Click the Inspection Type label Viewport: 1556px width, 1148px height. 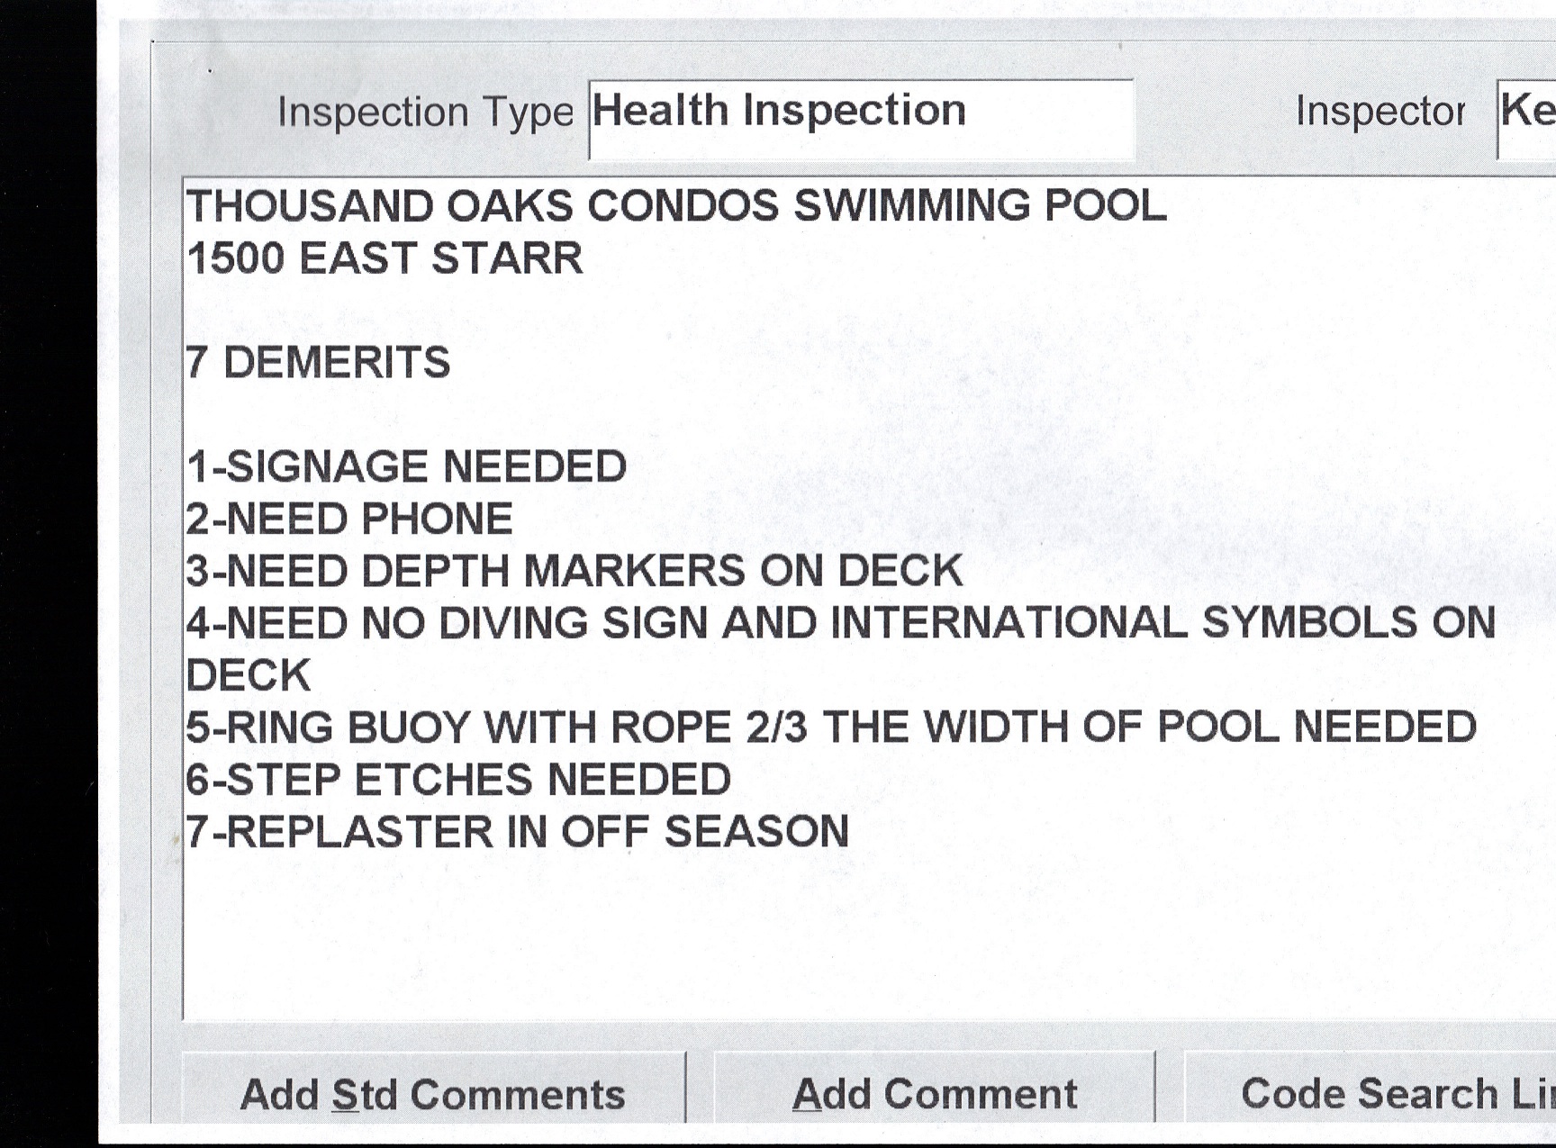click(425, 113)
